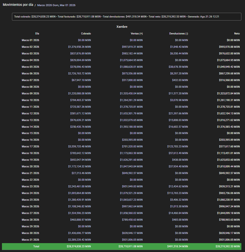Select the Xambre table title
Viewport: 245px width, 252px height.
[122, 27]
